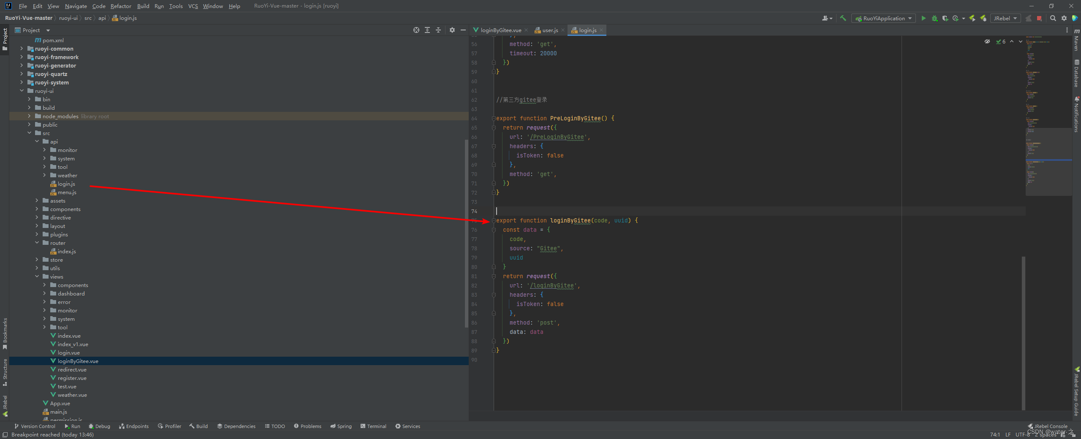1081x439 pixels.
Task: Select login.js in the api folder
Action: 66,184
